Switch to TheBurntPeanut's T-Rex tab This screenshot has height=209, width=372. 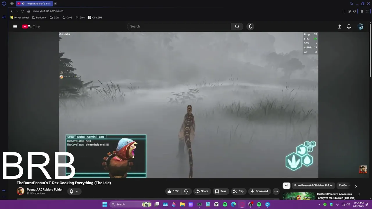tap(34, 3)
